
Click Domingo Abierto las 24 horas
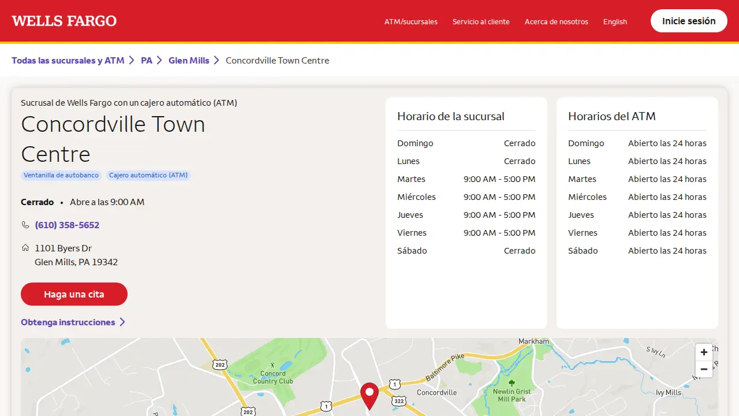(x=637, y=143)
